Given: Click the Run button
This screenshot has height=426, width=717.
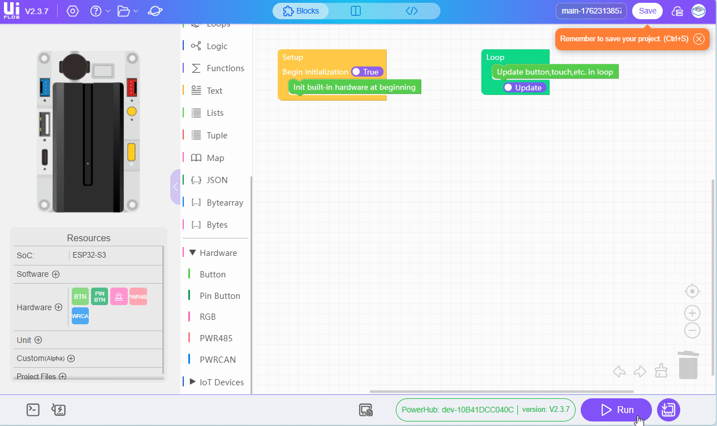Looking at the screenshot, I should (616, 410).
